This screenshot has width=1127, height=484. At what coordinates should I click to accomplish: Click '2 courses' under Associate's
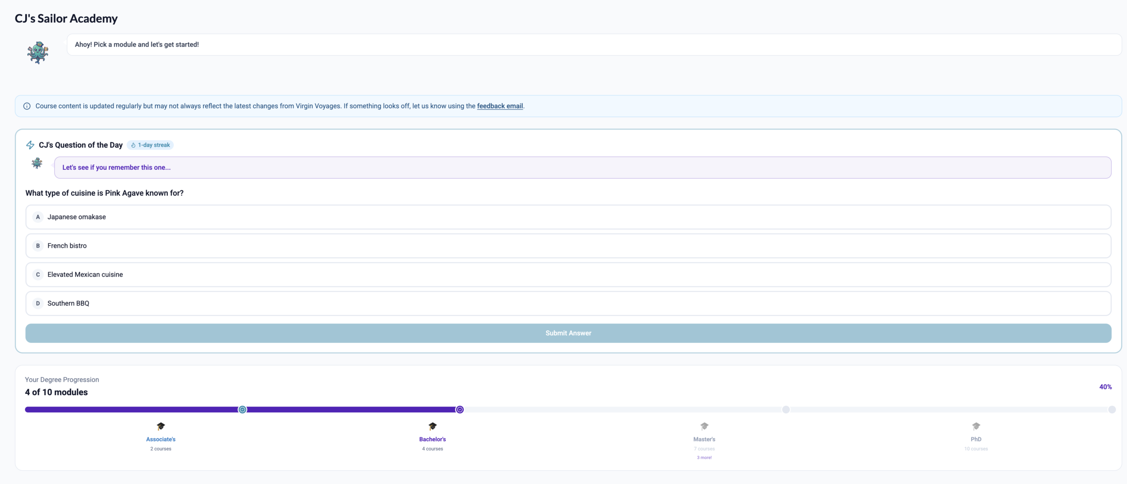tap(161, 449)
